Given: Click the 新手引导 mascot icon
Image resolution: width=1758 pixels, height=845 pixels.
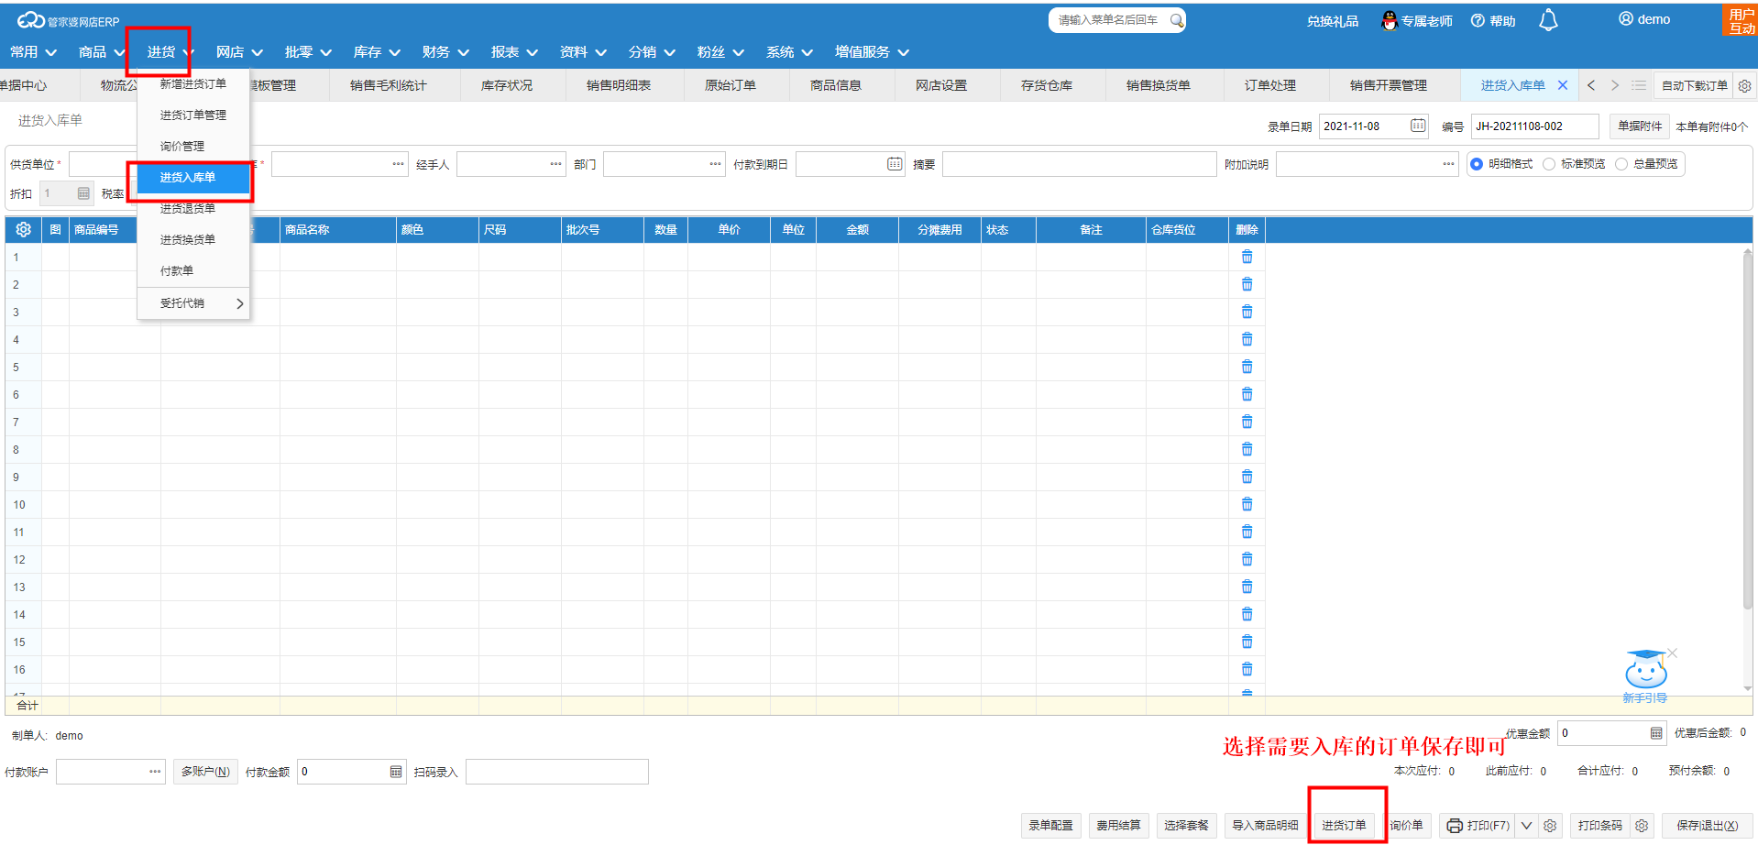Looking at the screenshot, I should coord(1645,672).
